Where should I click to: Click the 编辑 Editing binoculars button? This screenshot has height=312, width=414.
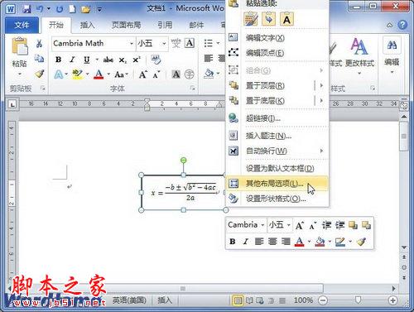coord(392,55)
